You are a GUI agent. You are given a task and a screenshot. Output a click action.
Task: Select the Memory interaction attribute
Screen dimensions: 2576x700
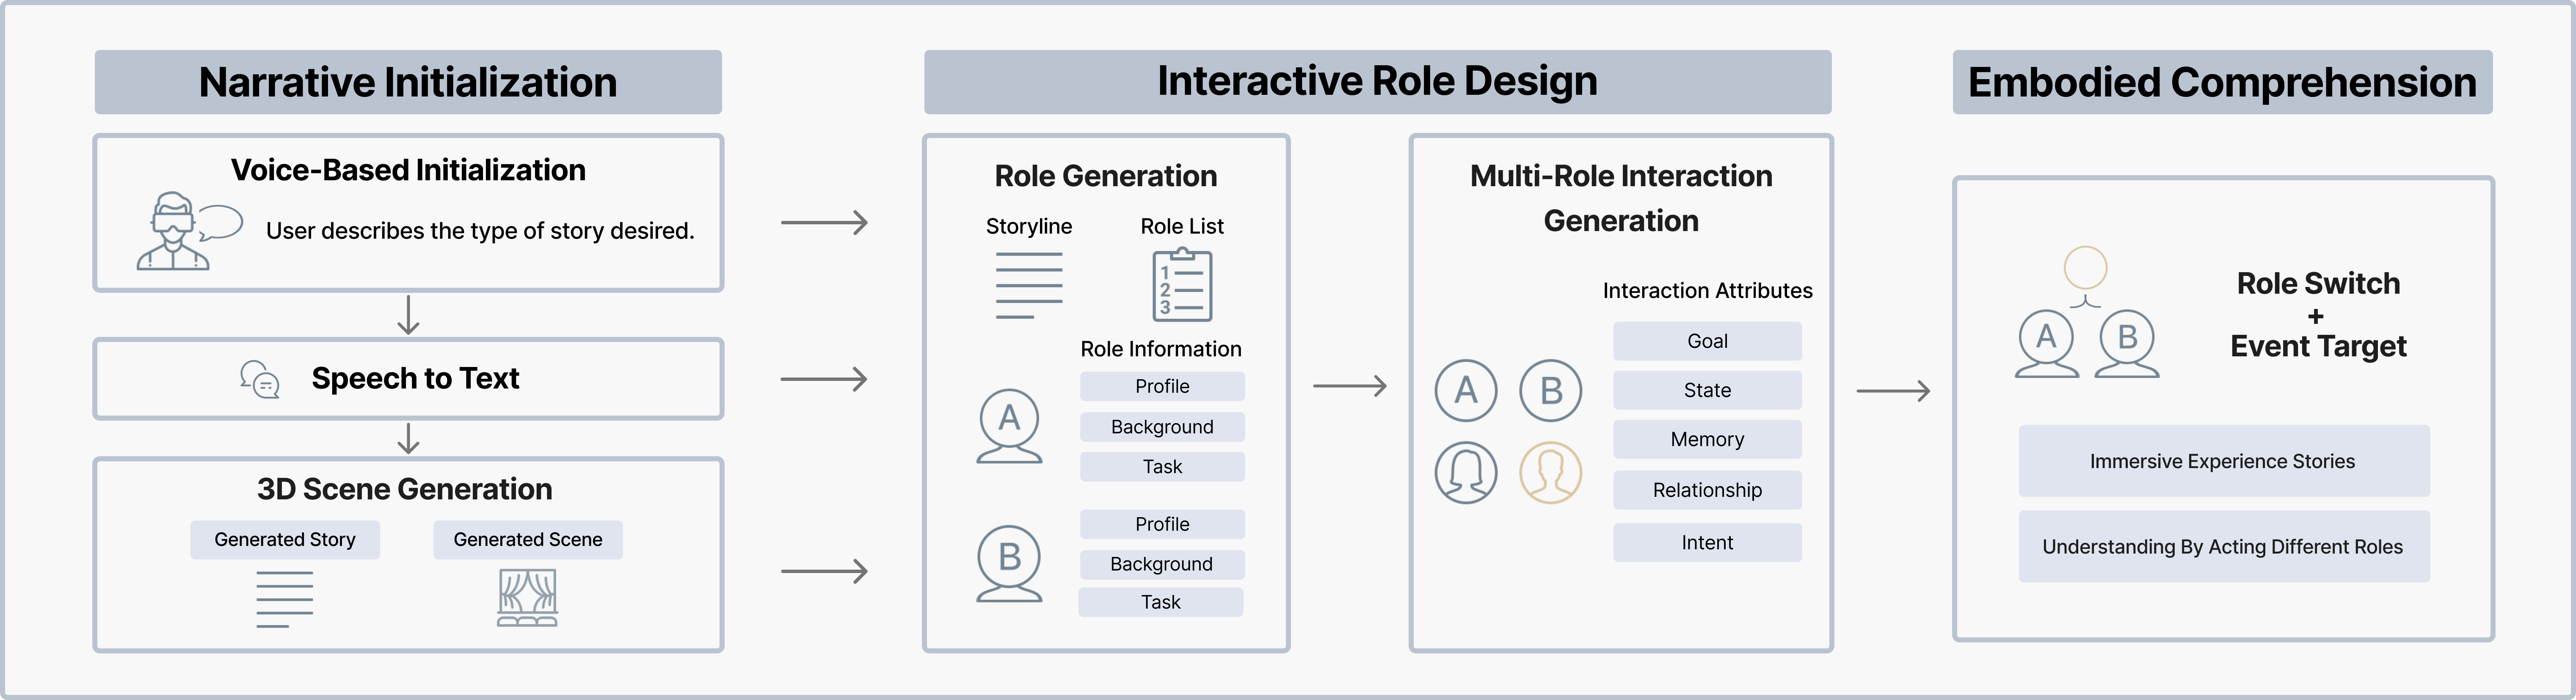point(1707,439)
